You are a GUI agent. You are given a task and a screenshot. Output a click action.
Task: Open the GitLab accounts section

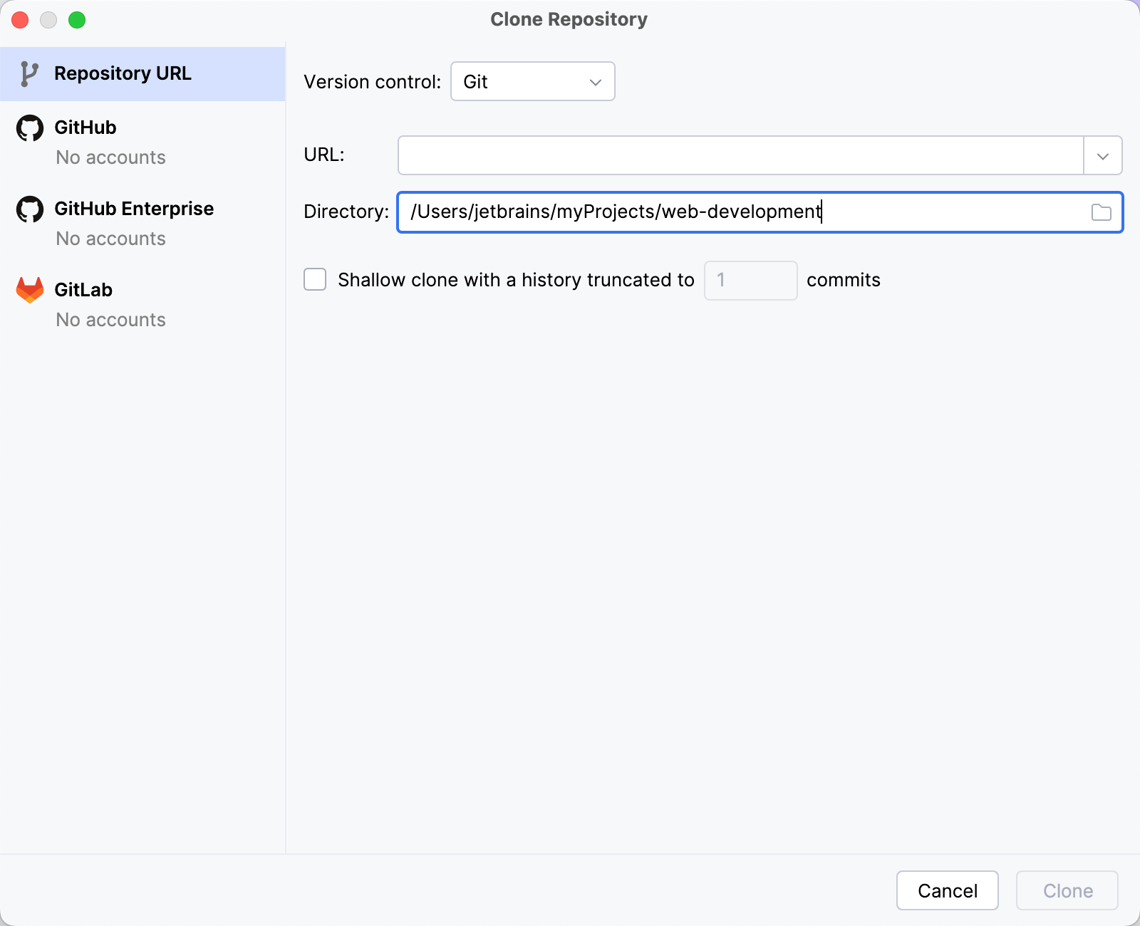[83, 291]
